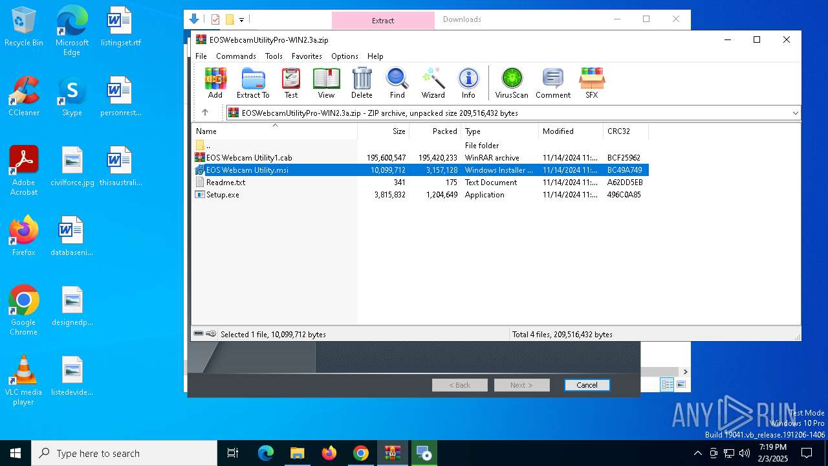Click the Add toolbar icon in WinRAR
Image resolution: width=828 pixels, height=466 pixels.
click(215, 83)
